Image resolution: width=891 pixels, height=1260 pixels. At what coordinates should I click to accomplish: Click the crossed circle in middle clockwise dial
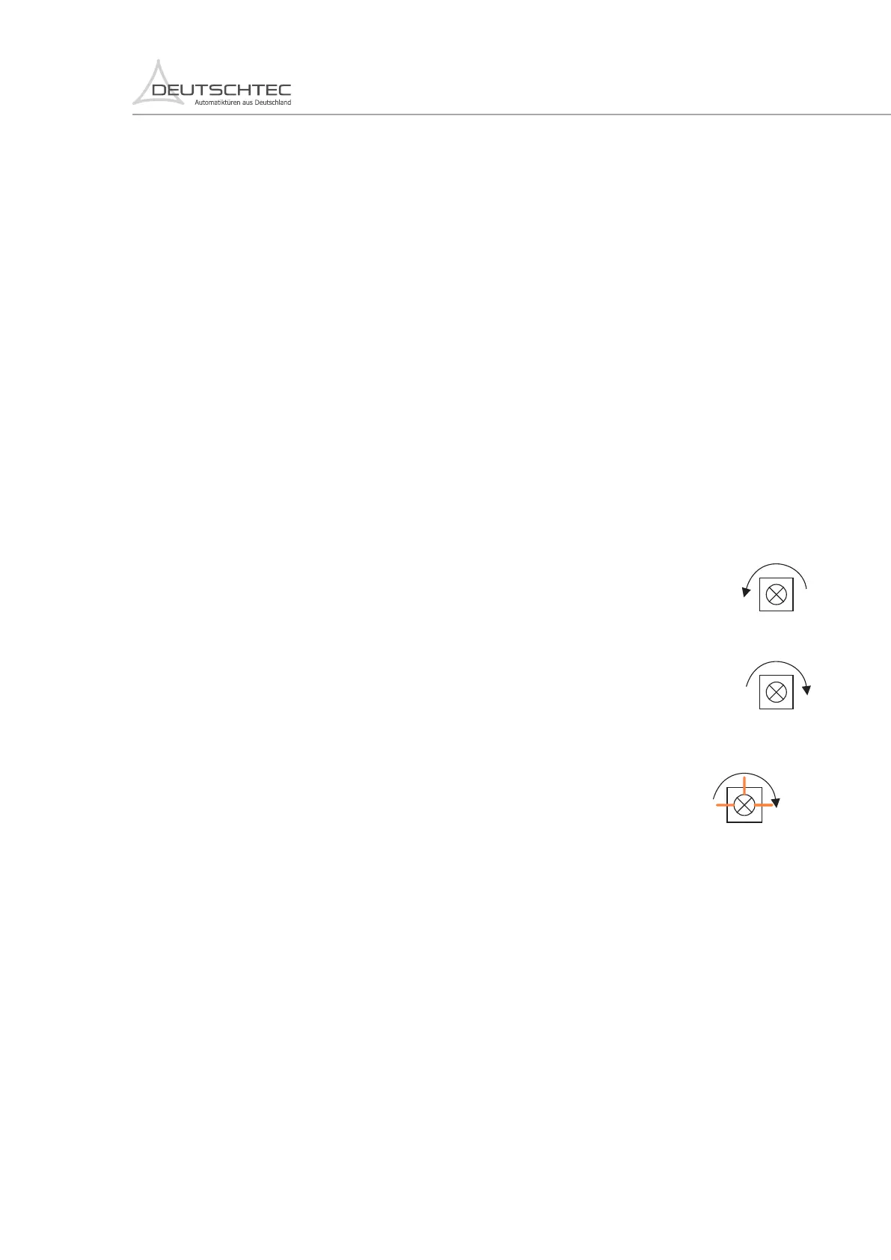click(x=777, y=691)
